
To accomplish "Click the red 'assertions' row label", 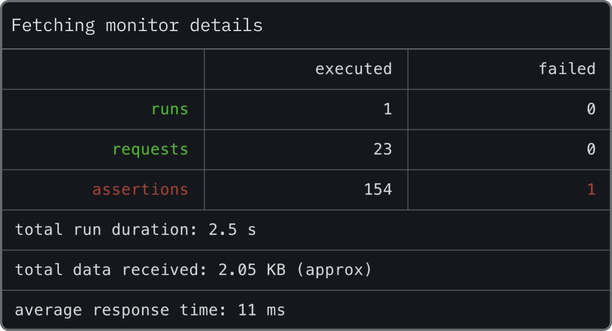I will tap(140, 189).
